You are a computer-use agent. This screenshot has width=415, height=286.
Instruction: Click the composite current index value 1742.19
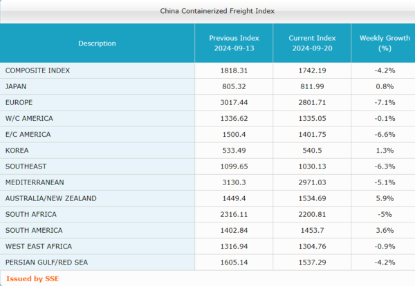312,70
